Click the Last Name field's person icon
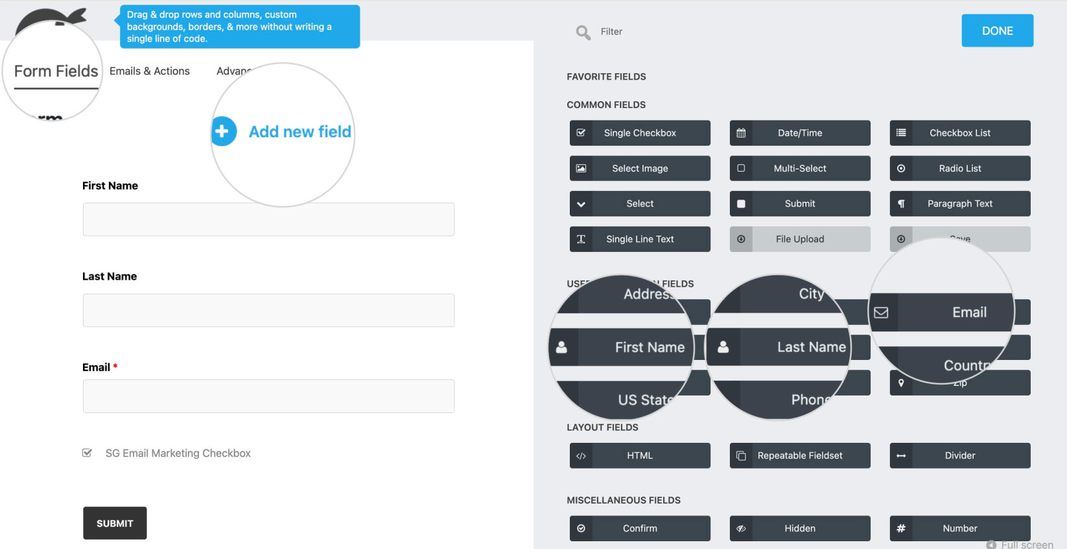The height and width of the screenshot is (549, 1067). click(x=723, y=348)
